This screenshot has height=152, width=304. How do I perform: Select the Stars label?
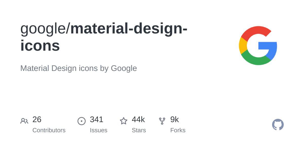coord(139,130)
